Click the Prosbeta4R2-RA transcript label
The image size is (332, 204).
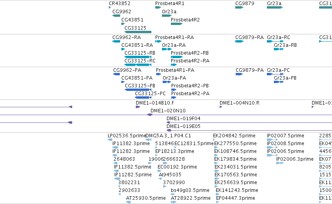(x=190, y=61)
